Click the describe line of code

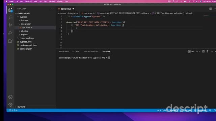tap(96, 23)
